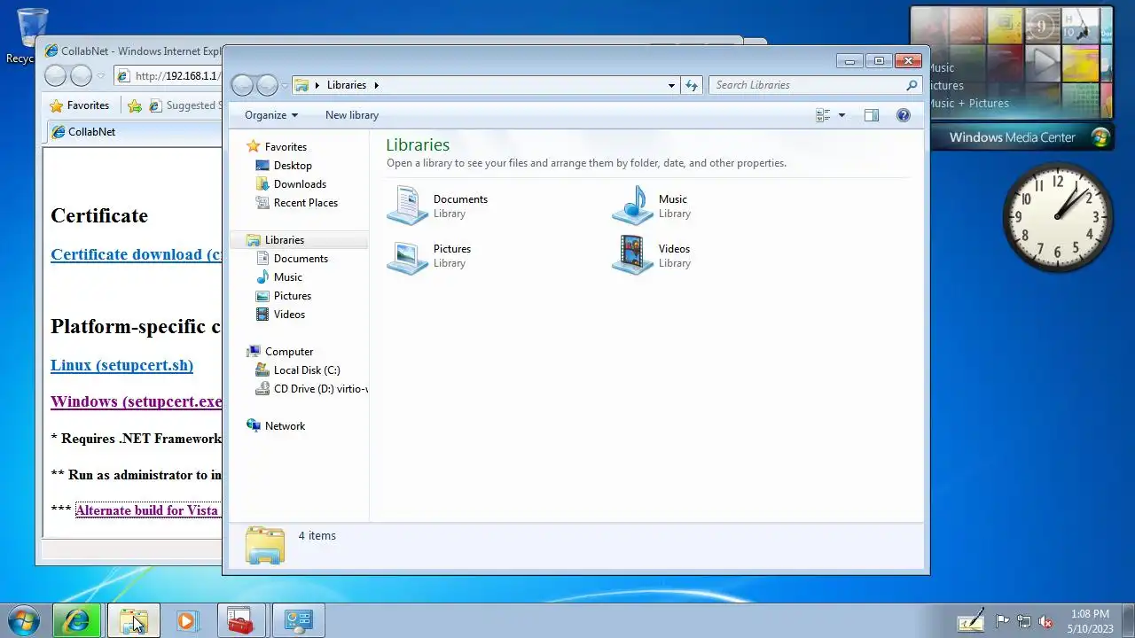Select Downloads under Favorites

tap(300, 184)
